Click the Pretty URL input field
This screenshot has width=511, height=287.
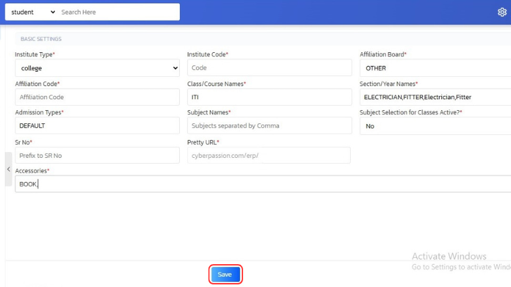point(269,155)
